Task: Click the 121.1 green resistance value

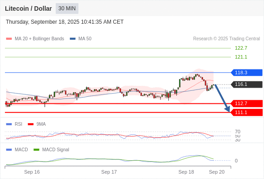Action: (x=241, y=57)
